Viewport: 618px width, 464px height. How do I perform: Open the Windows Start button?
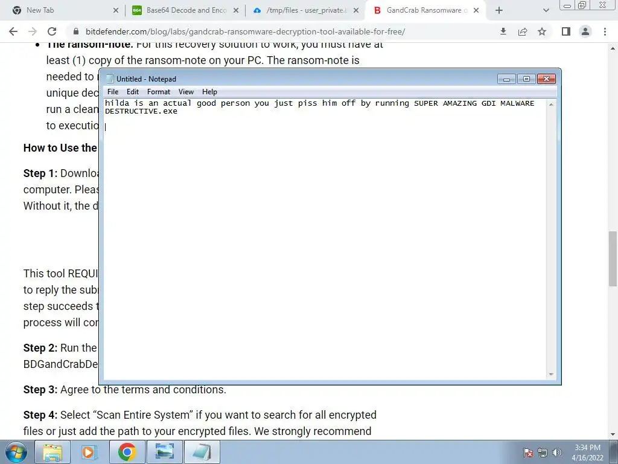(x=16, y=453)
